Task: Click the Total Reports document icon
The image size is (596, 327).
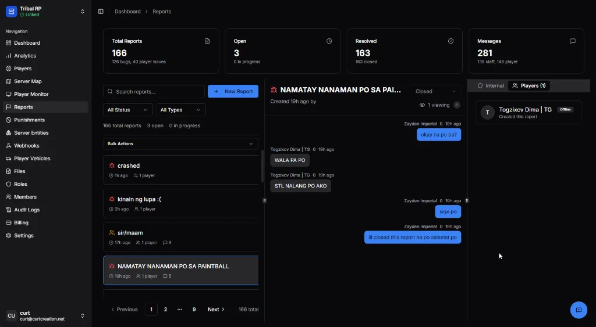Action: click(x=207, y=41)
